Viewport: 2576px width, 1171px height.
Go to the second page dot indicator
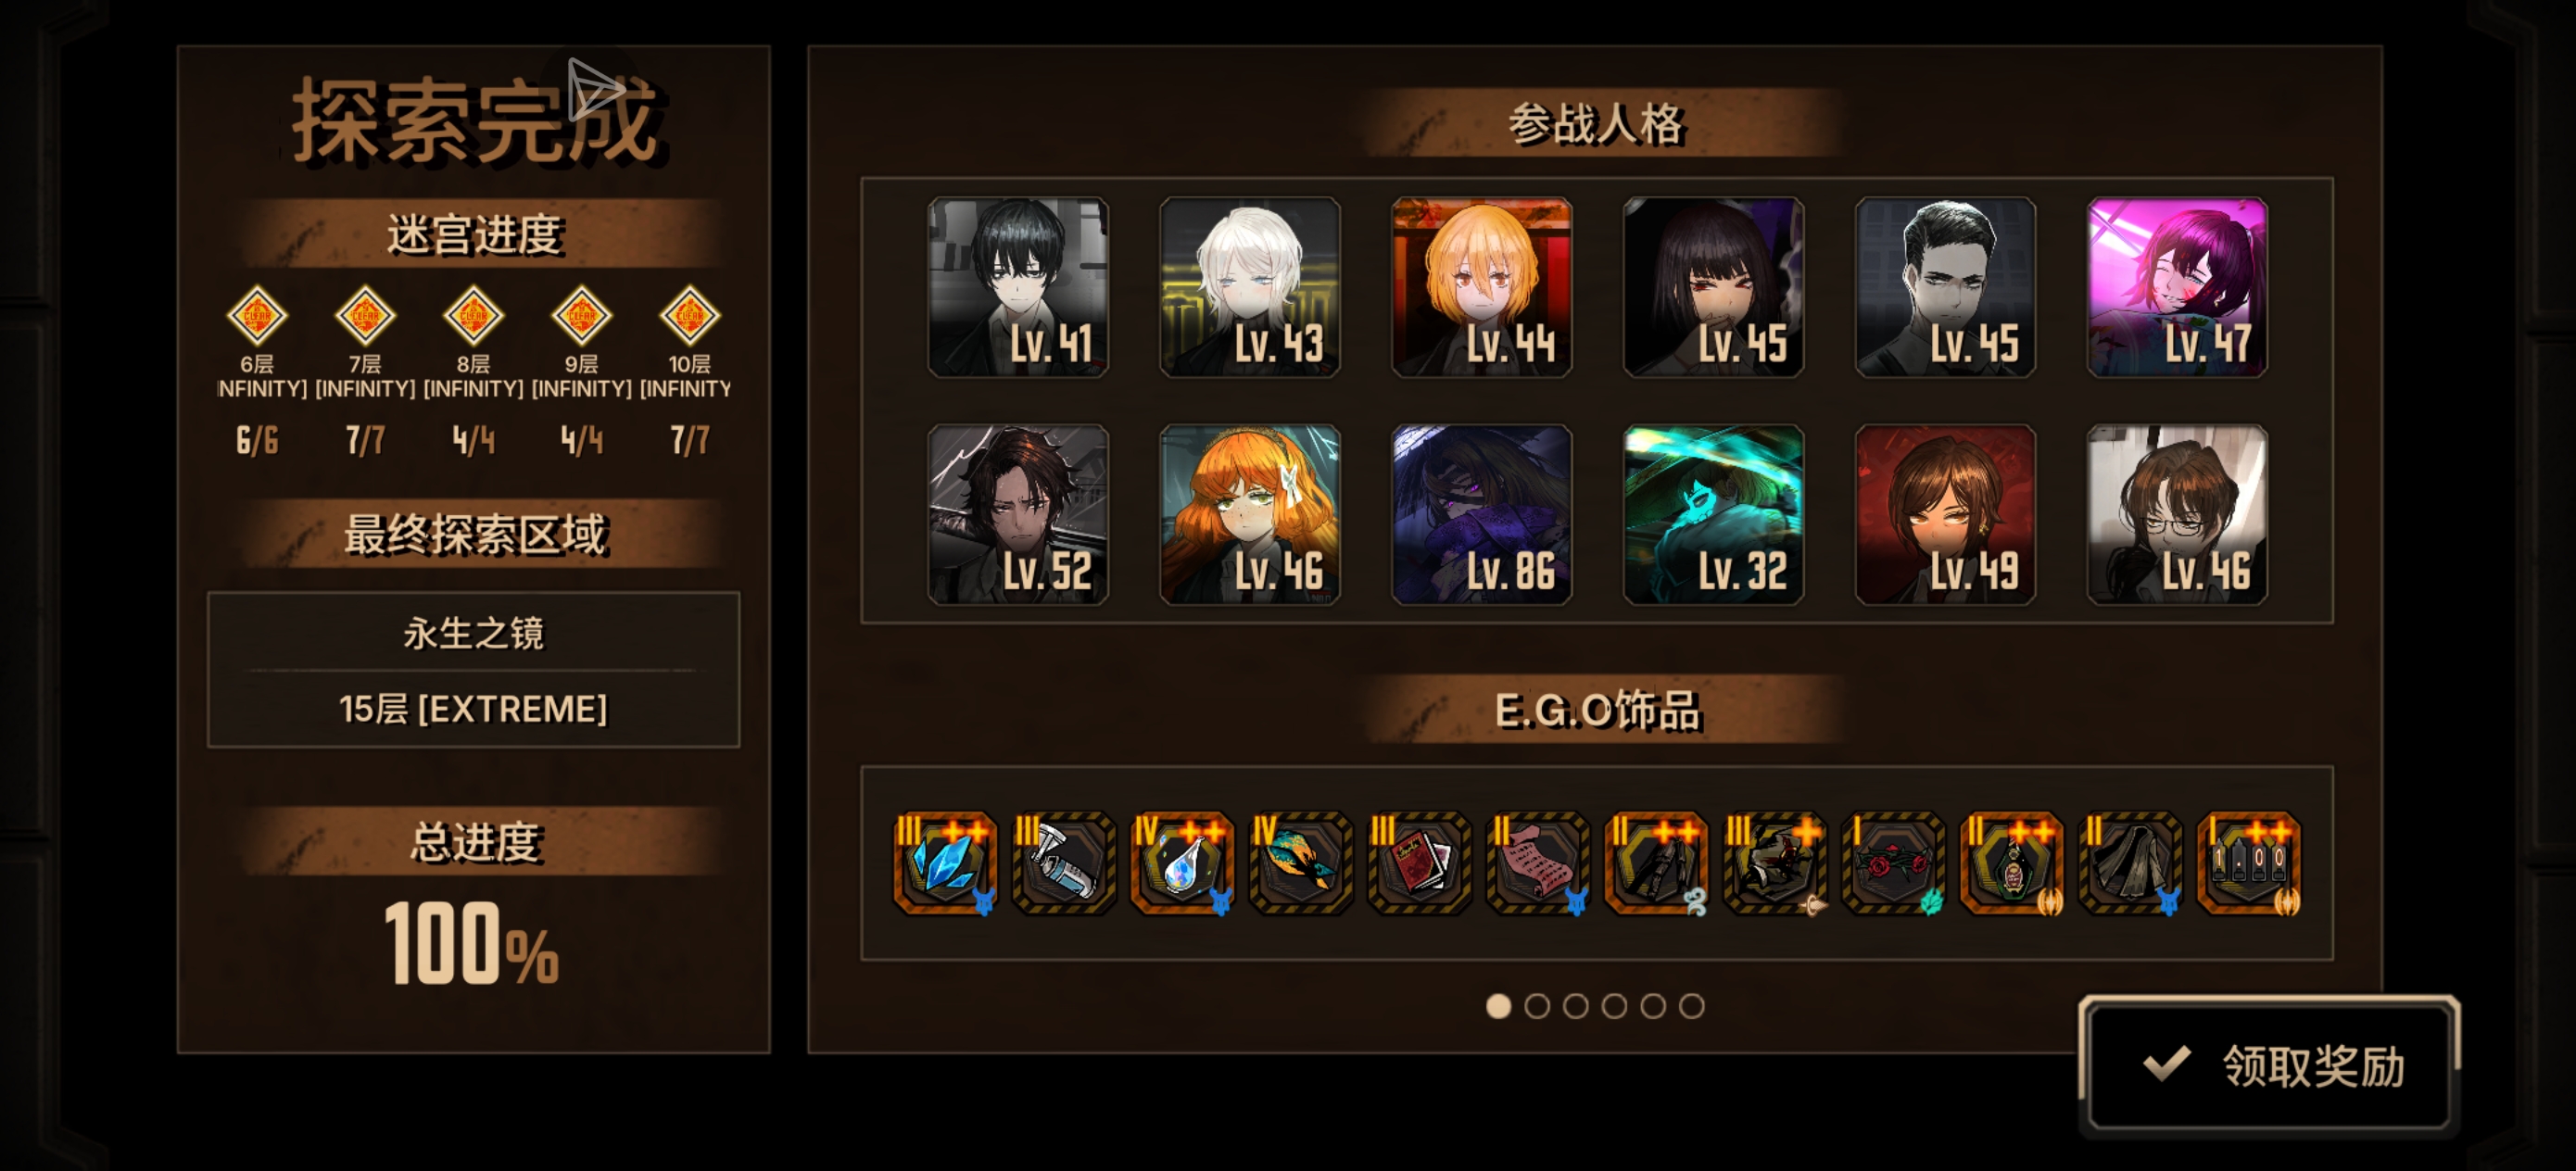coord(1537,1006)
